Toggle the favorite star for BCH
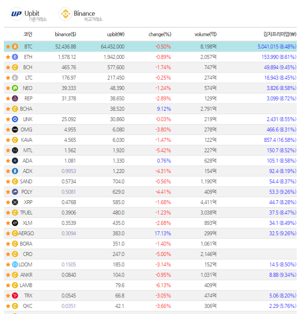Viewport: 301px width, 314px height. (x=8, y=67)
